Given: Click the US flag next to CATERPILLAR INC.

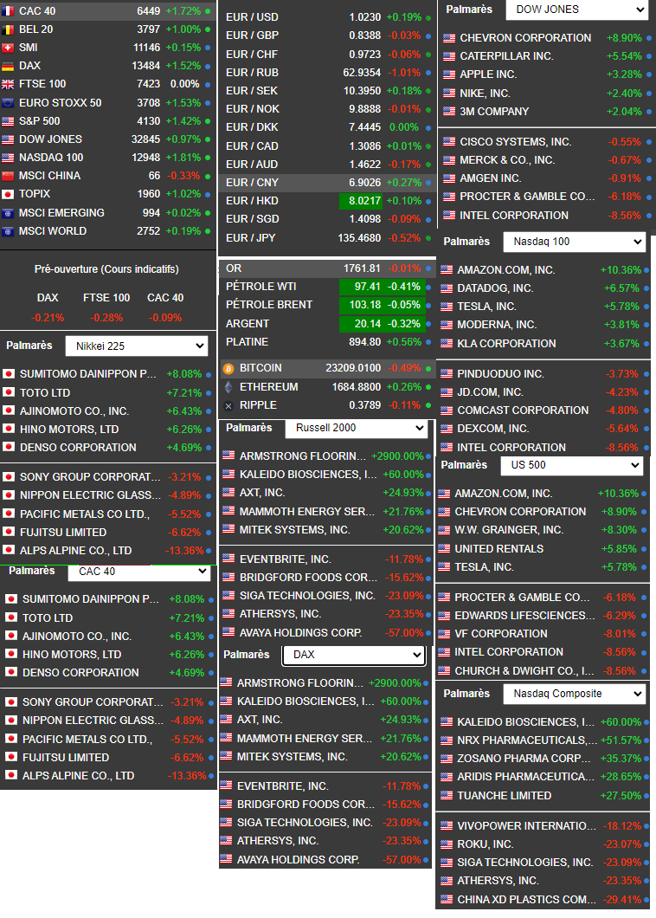Looking at the screenshot, I should pyautogui.click(x=449, y=56).
